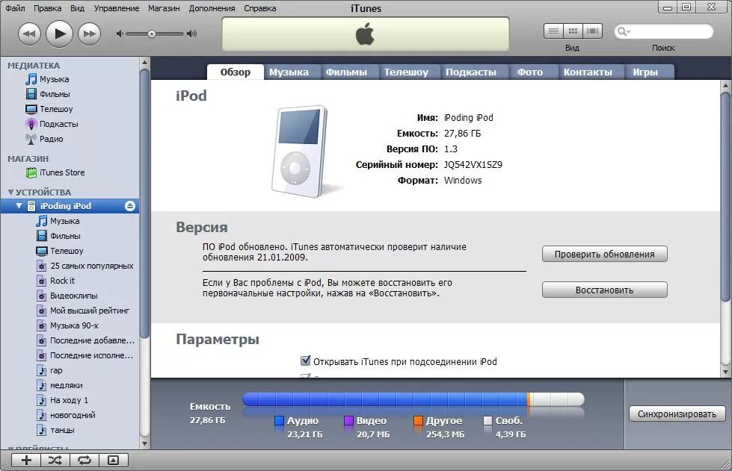Switch to Cover Flow view
The width and height of the screenshot is (732, 471).
(592, 31)
